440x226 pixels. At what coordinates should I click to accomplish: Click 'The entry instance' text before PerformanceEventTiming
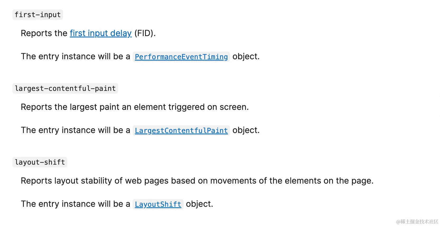75,57
